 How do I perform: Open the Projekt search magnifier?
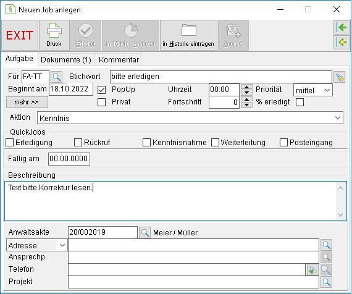326,282
